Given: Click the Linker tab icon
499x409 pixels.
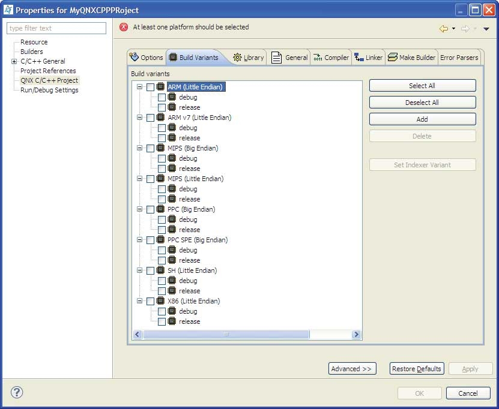Looking at the screenshot, I should (x=358, y=58).
